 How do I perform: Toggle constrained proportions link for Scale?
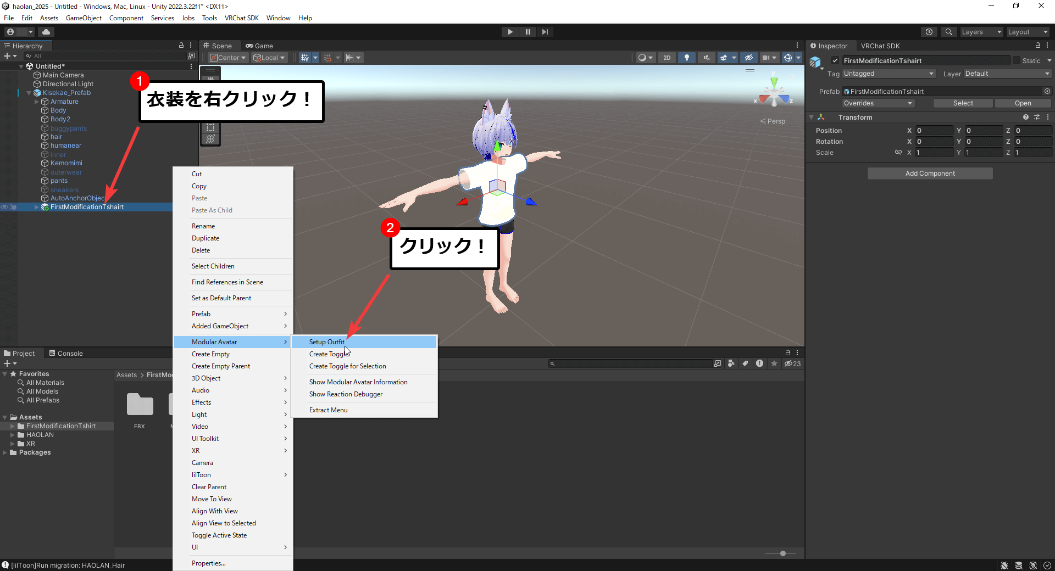[898, 152]
